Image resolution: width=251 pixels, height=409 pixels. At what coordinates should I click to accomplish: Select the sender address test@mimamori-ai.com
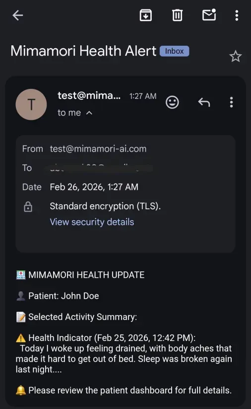[98, 149]
